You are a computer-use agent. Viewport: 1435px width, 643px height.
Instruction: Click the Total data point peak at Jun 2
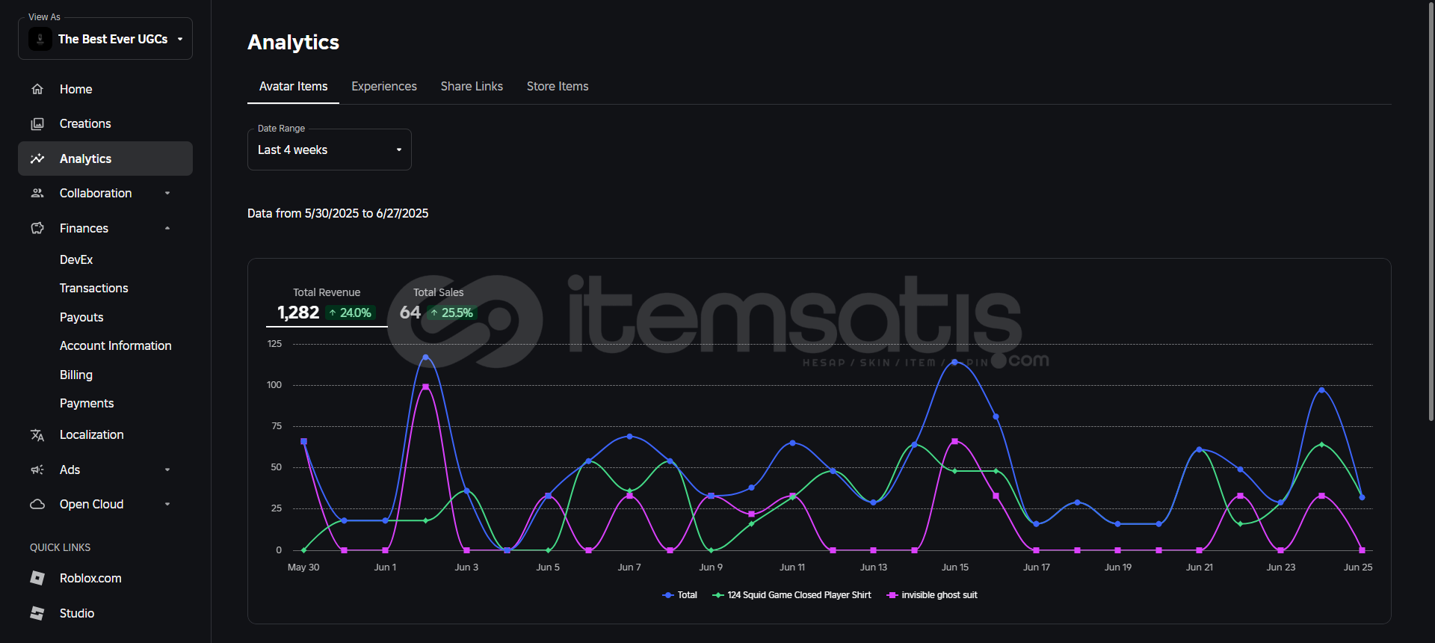coord(426,357)
